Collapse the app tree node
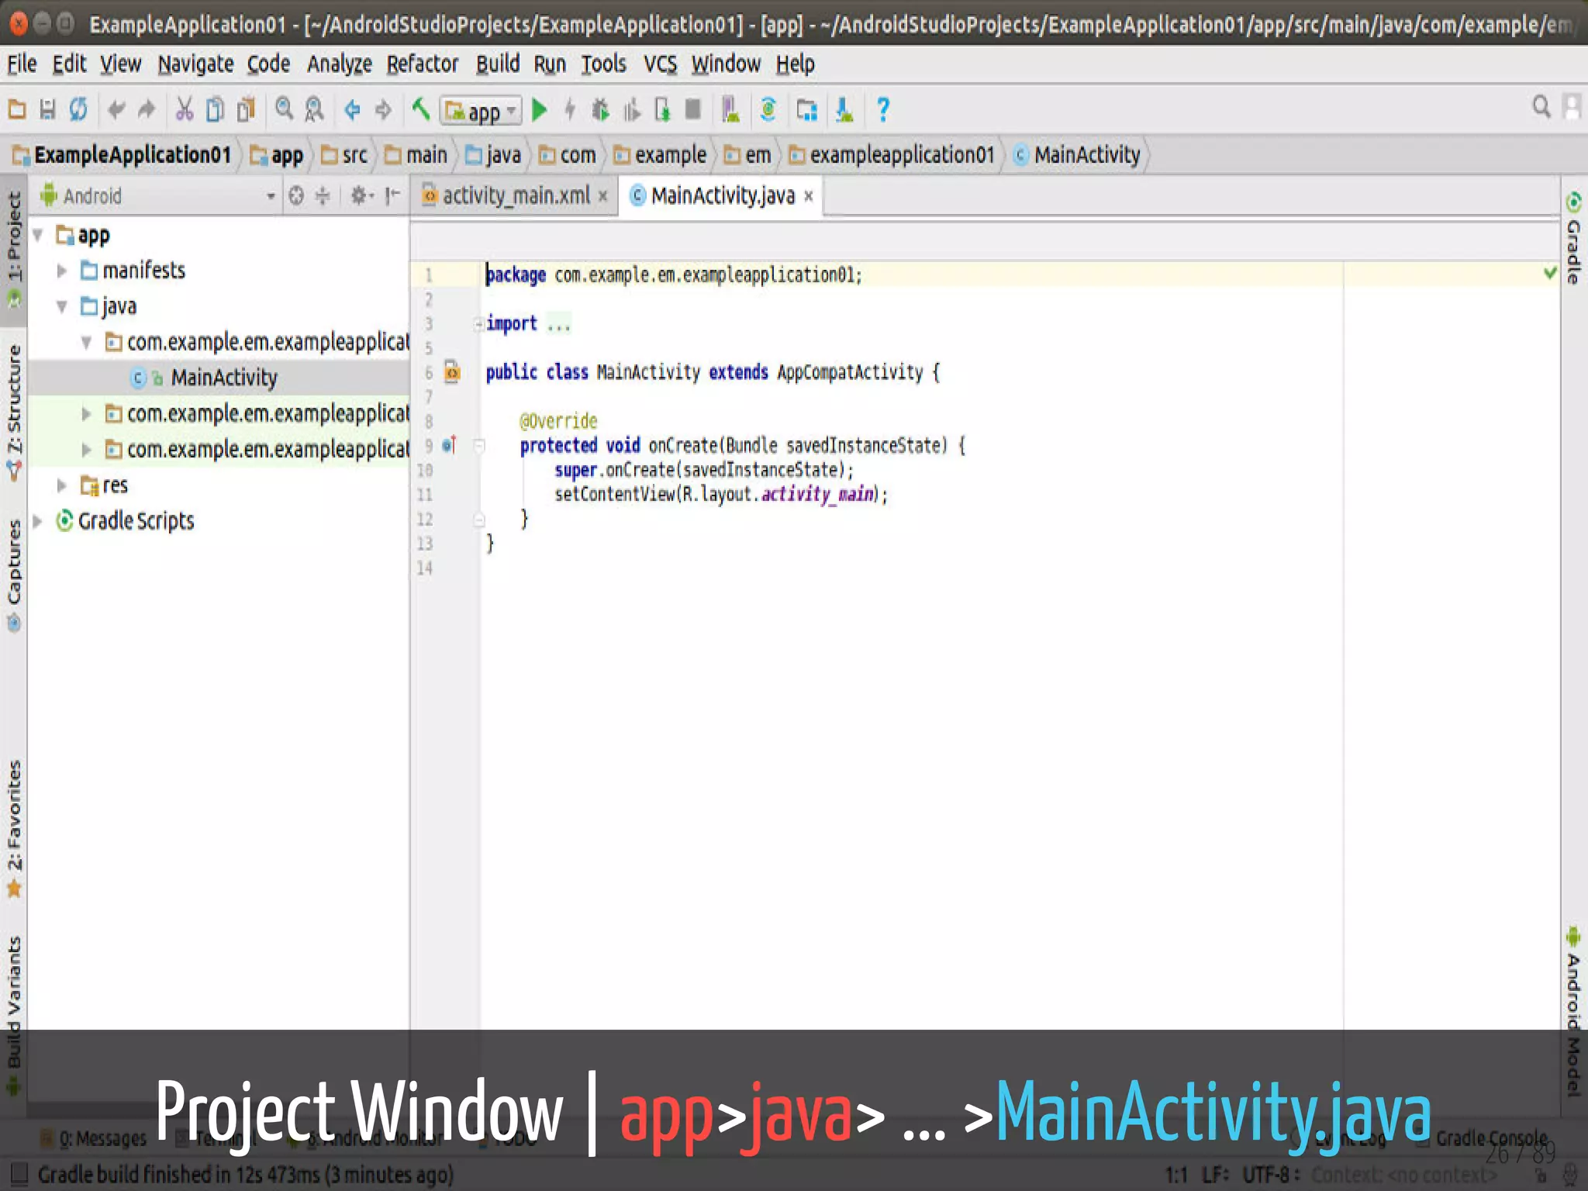Screen dimensions: 1588x1191 click(37, 235)
